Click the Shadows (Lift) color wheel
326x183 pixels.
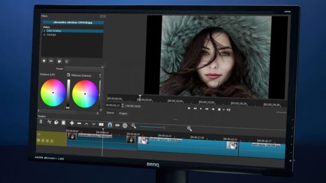pyautogui.click(x=53, y=92)
